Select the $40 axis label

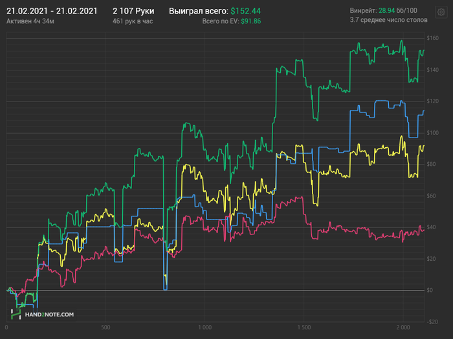pos(432,227)
